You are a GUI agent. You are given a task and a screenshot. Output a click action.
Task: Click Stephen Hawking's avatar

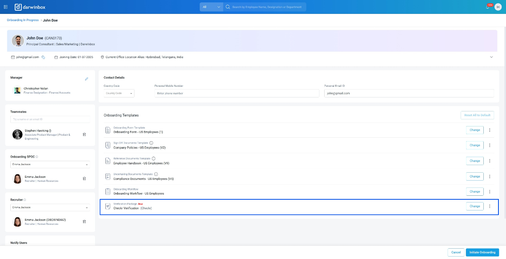[18, 134]
